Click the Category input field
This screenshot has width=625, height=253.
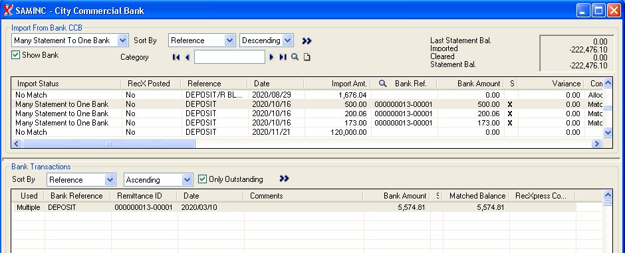tap(229, 57)
